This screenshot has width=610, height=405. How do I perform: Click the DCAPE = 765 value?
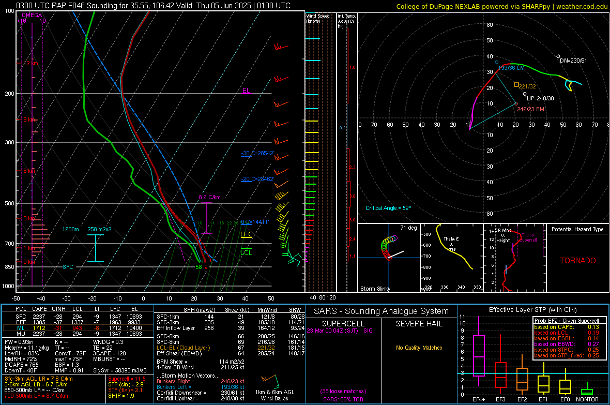[x=21, y=365]
